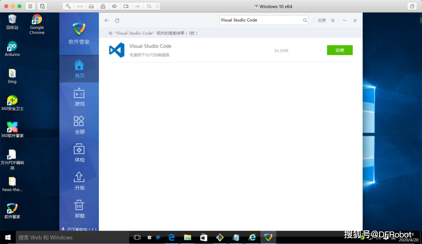Open the 首页 home section in sidebar
Viewport: 422px width, 244px height.
tap(79, 69)
